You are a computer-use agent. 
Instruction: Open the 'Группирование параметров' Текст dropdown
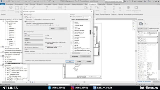(34, 49)
